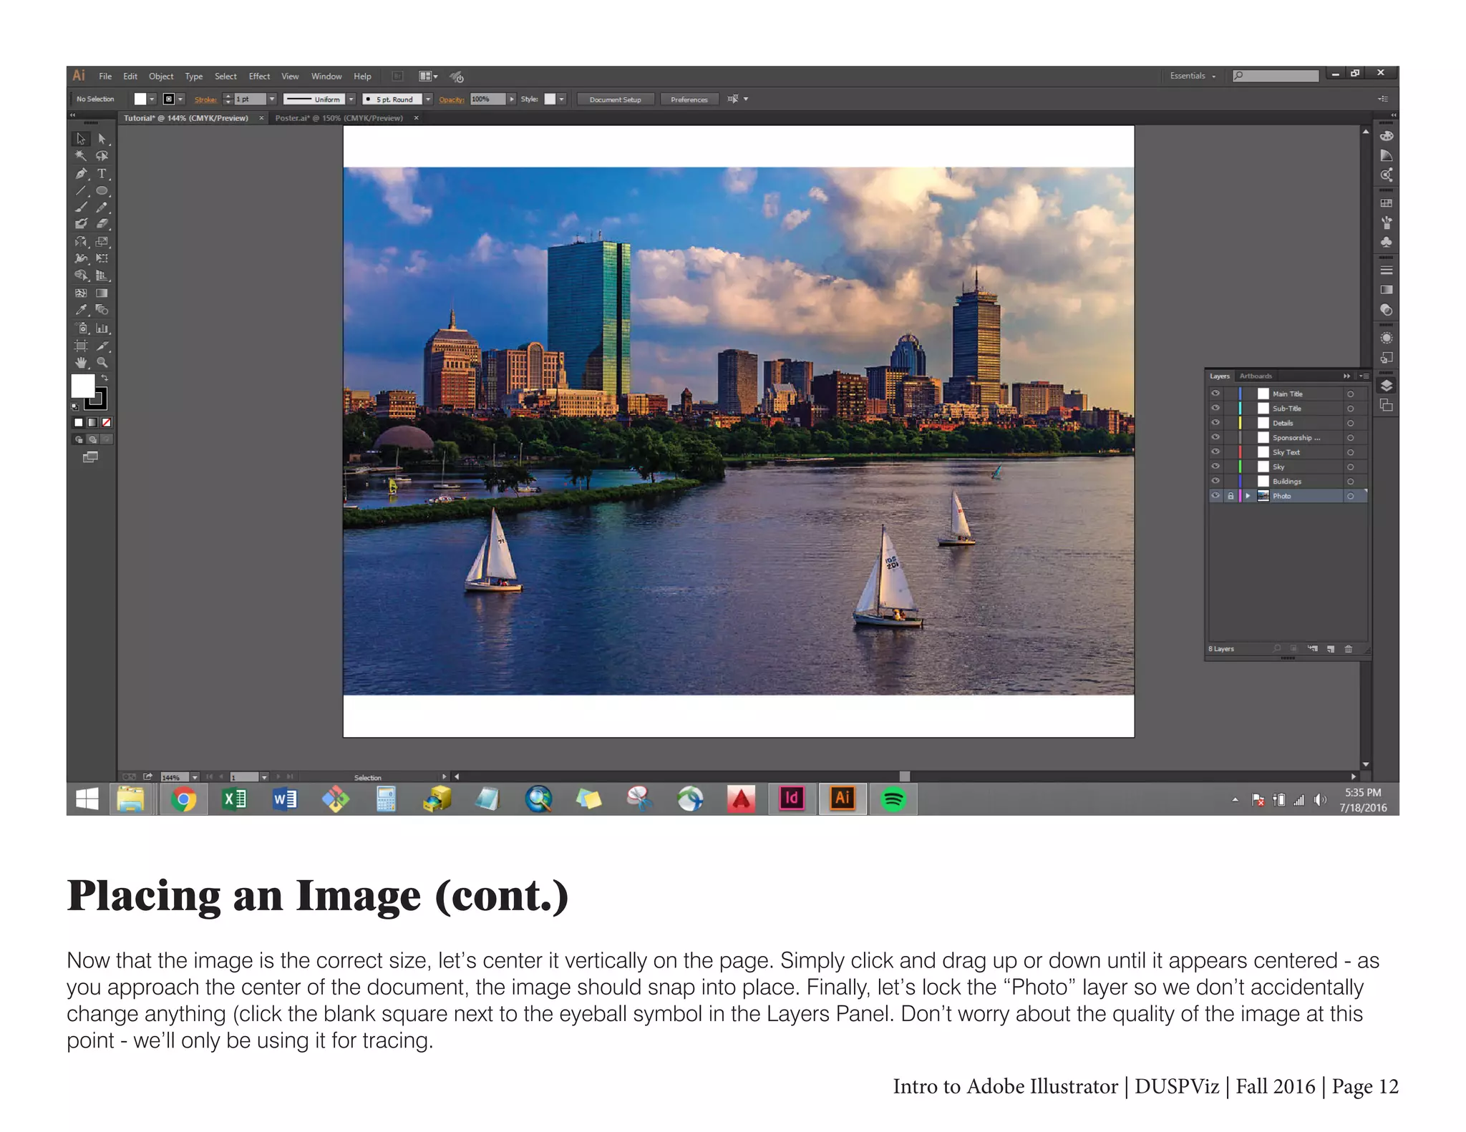The height and width of the screenshot is (1132, 1466).
Task: Open the Effect menu
Action: 259,77
